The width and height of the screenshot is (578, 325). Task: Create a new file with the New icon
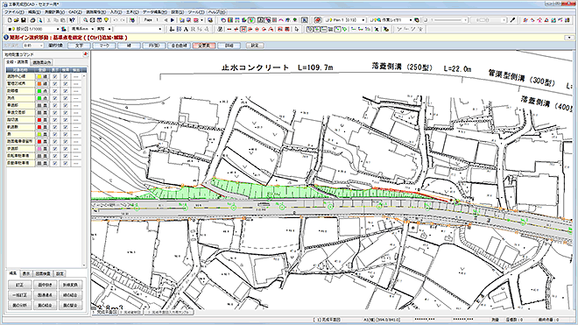pyautogui.click(x=10, y=20)
